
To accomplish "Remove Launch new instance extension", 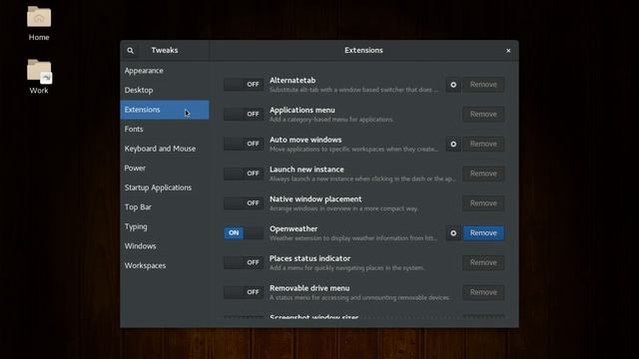I will (483, 174).
